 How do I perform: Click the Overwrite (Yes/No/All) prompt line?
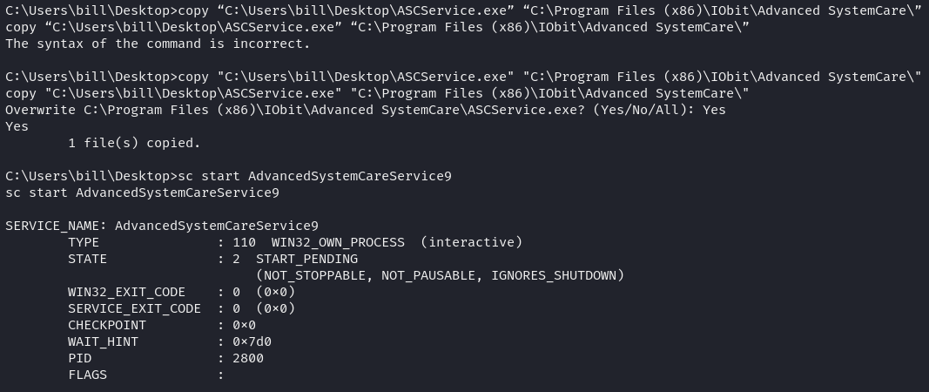[366, 110]
